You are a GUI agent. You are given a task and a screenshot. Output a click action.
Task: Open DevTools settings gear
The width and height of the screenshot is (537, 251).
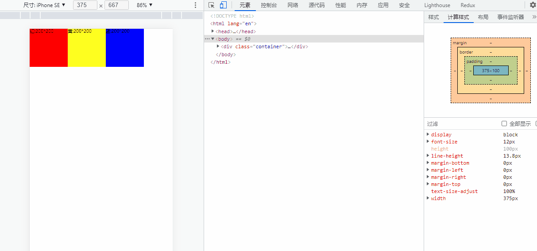533,5
